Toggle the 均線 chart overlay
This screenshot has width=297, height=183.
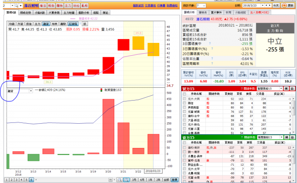pyautogui.click(x=12, y=24)
